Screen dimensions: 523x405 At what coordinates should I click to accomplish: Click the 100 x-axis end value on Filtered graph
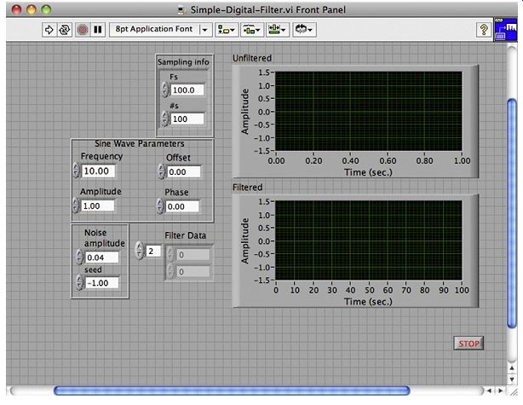click(x=462, y=290)
